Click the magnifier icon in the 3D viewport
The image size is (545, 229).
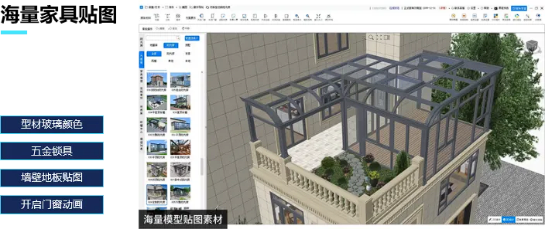[371, 37]
